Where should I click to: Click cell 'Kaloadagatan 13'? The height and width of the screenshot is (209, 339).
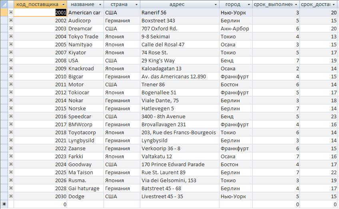tap(179, 68)
